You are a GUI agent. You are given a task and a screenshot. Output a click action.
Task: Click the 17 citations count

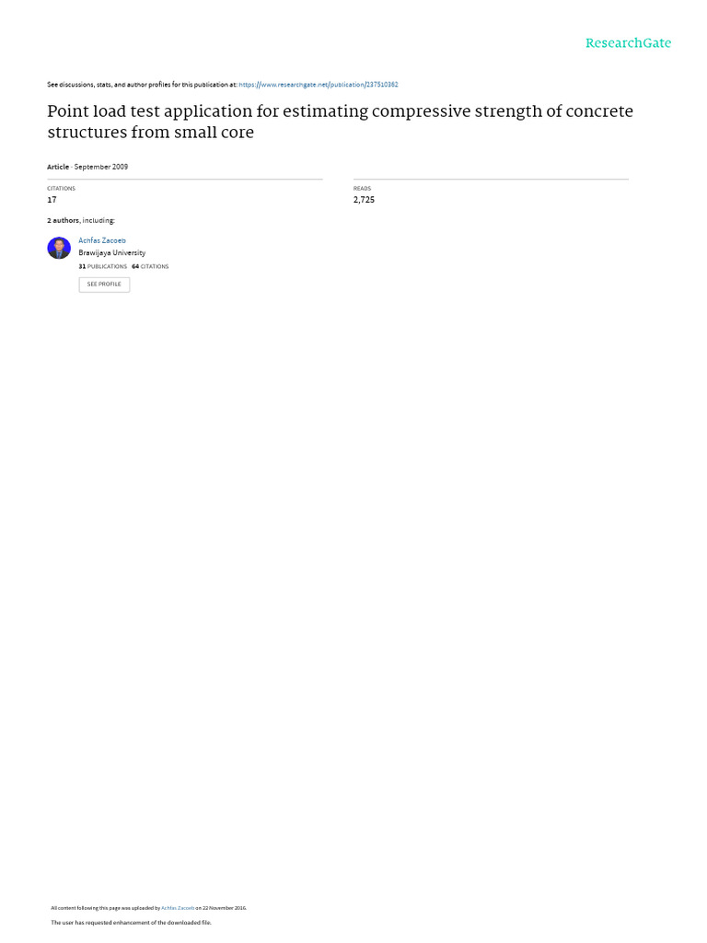[x=52, y=200]
